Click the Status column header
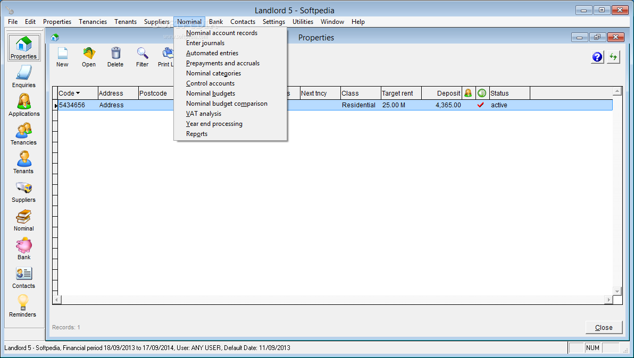The width and height of the screenshot is (634, 358). tap(510, 93)
